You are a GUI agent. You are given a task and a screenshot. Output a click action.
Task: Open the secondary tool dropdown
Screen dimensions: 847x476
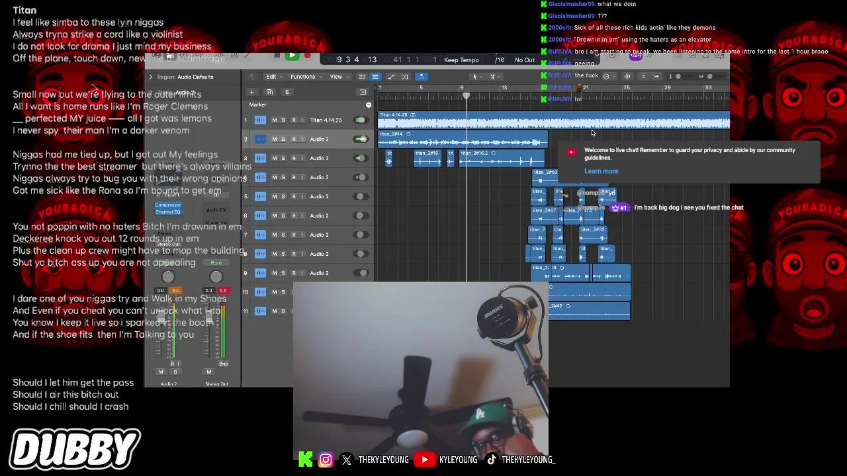point(494,77)
